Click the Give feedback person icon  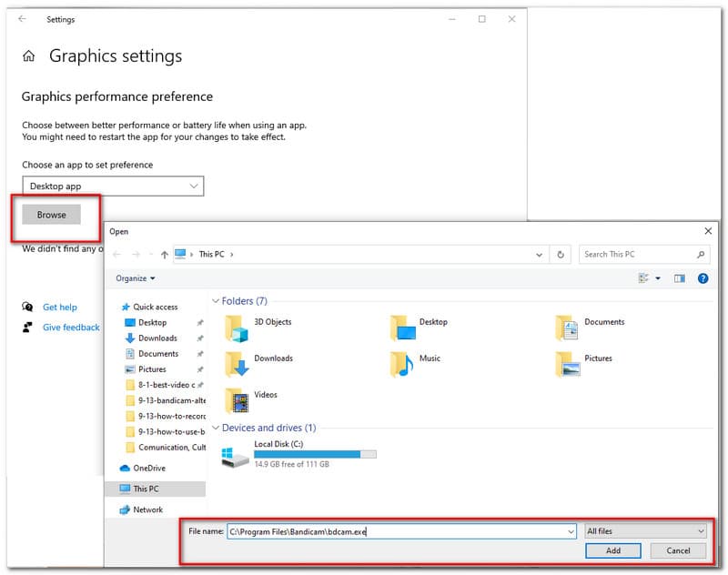click(x=27, y=328)
